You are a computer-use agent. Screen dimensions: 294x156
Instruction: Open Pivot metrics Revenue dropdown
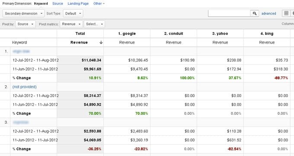[x=71, y=24]
